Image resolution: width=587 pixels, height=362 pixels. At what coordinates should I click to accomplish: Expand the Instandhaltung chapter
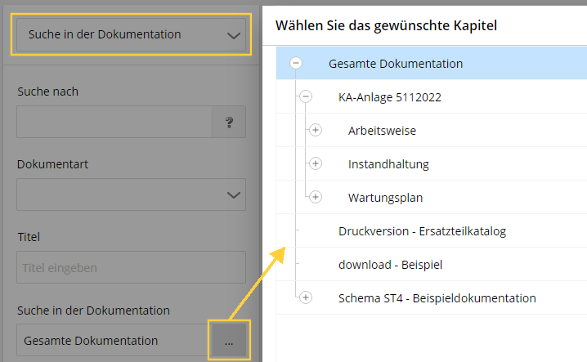click(316, 163)
